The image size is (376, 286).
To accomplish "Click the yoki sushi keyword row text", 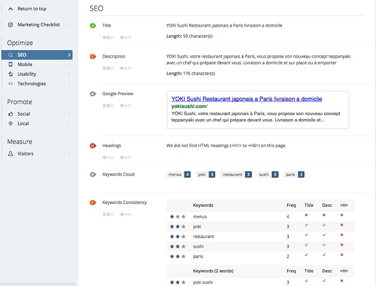I will click(x=203, y=282).
